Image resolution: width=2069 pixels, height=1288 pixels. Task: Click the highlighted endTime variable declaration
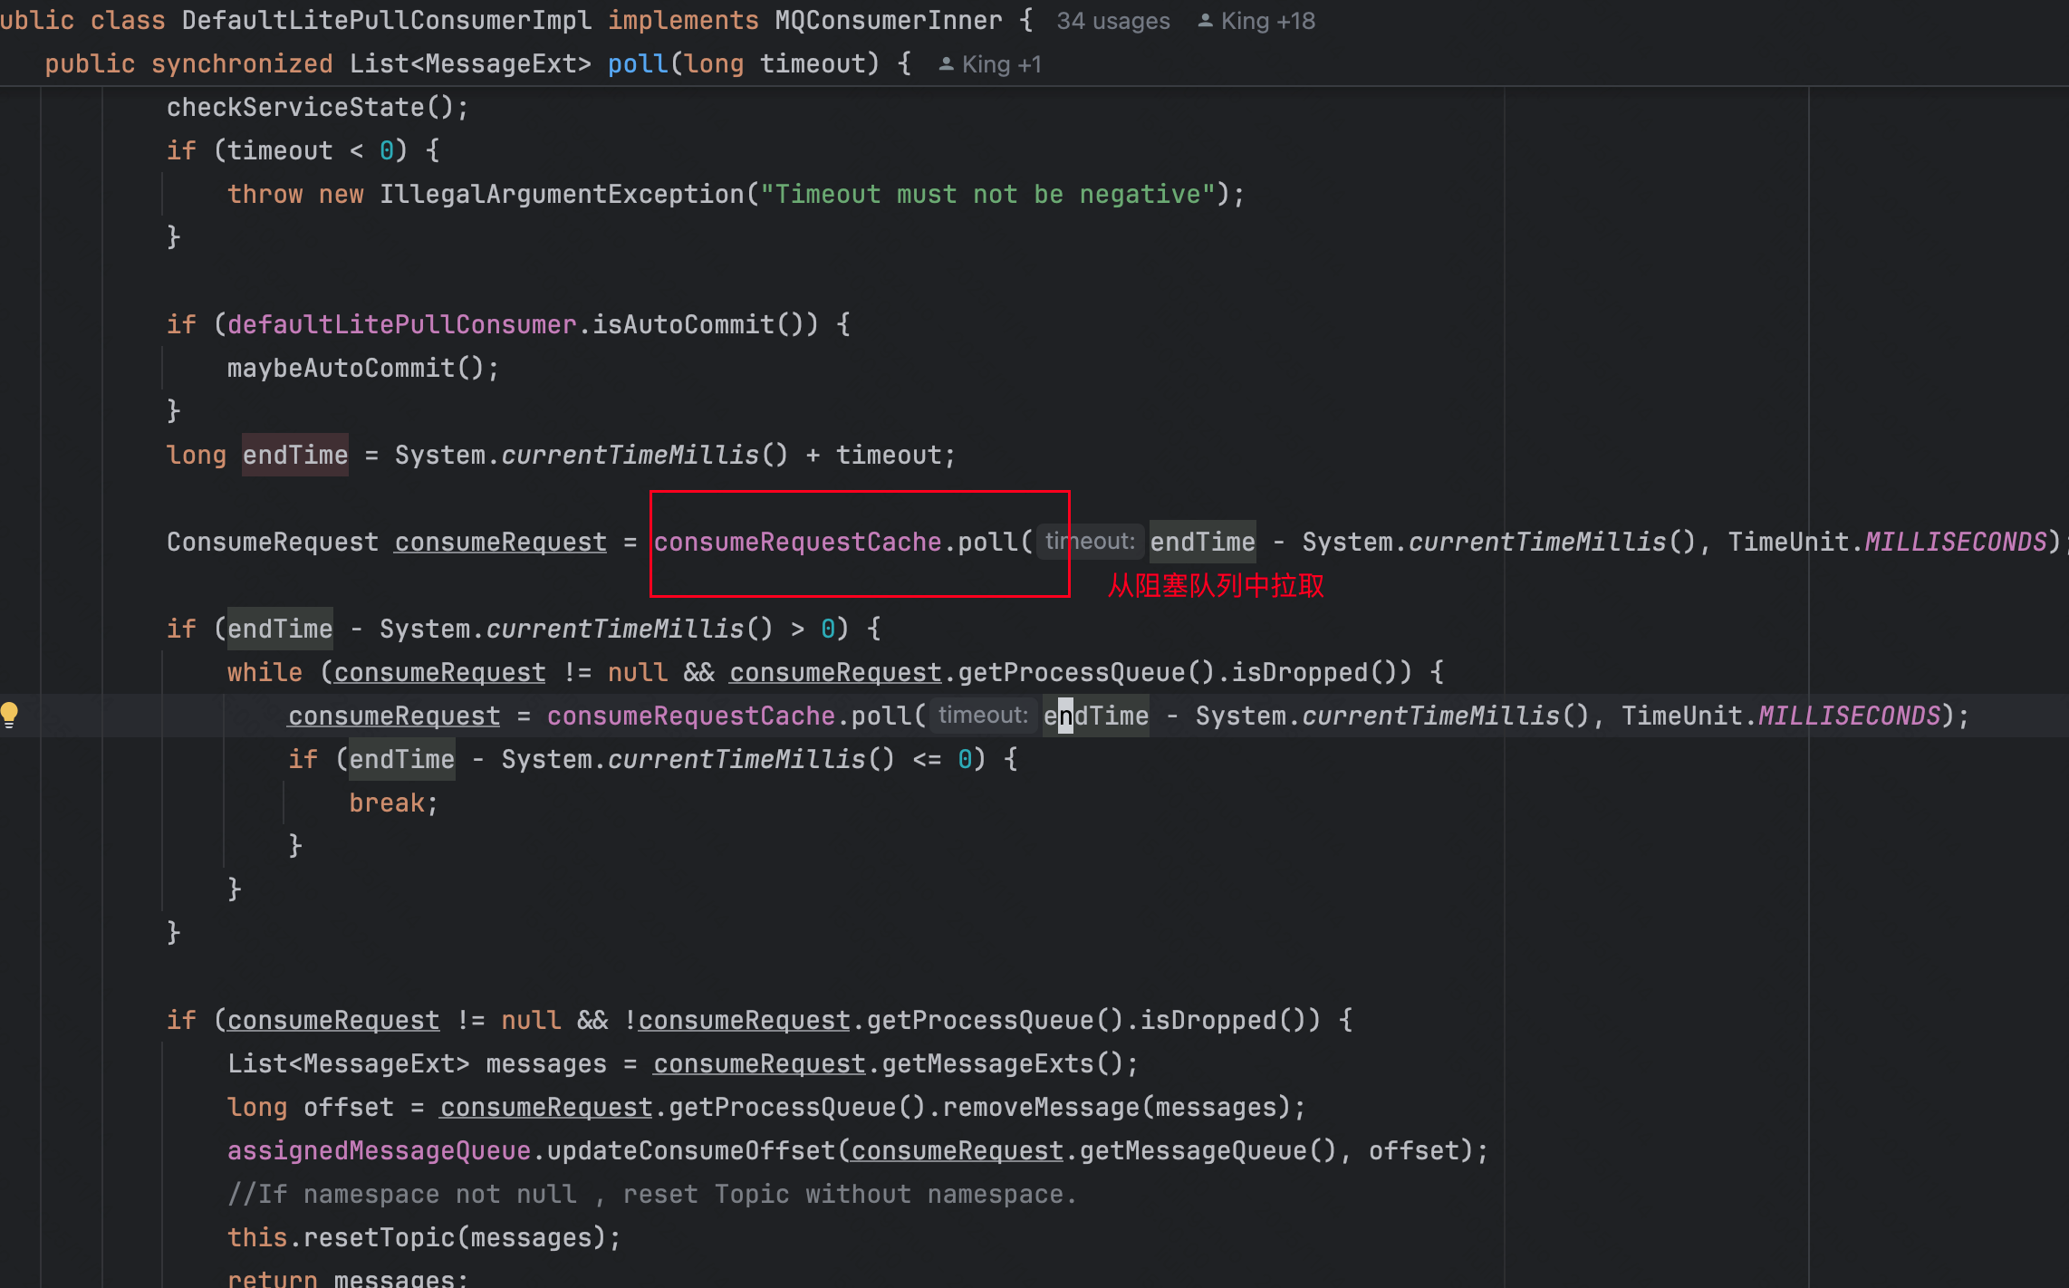pyautogui.click(x=295, y=456)
